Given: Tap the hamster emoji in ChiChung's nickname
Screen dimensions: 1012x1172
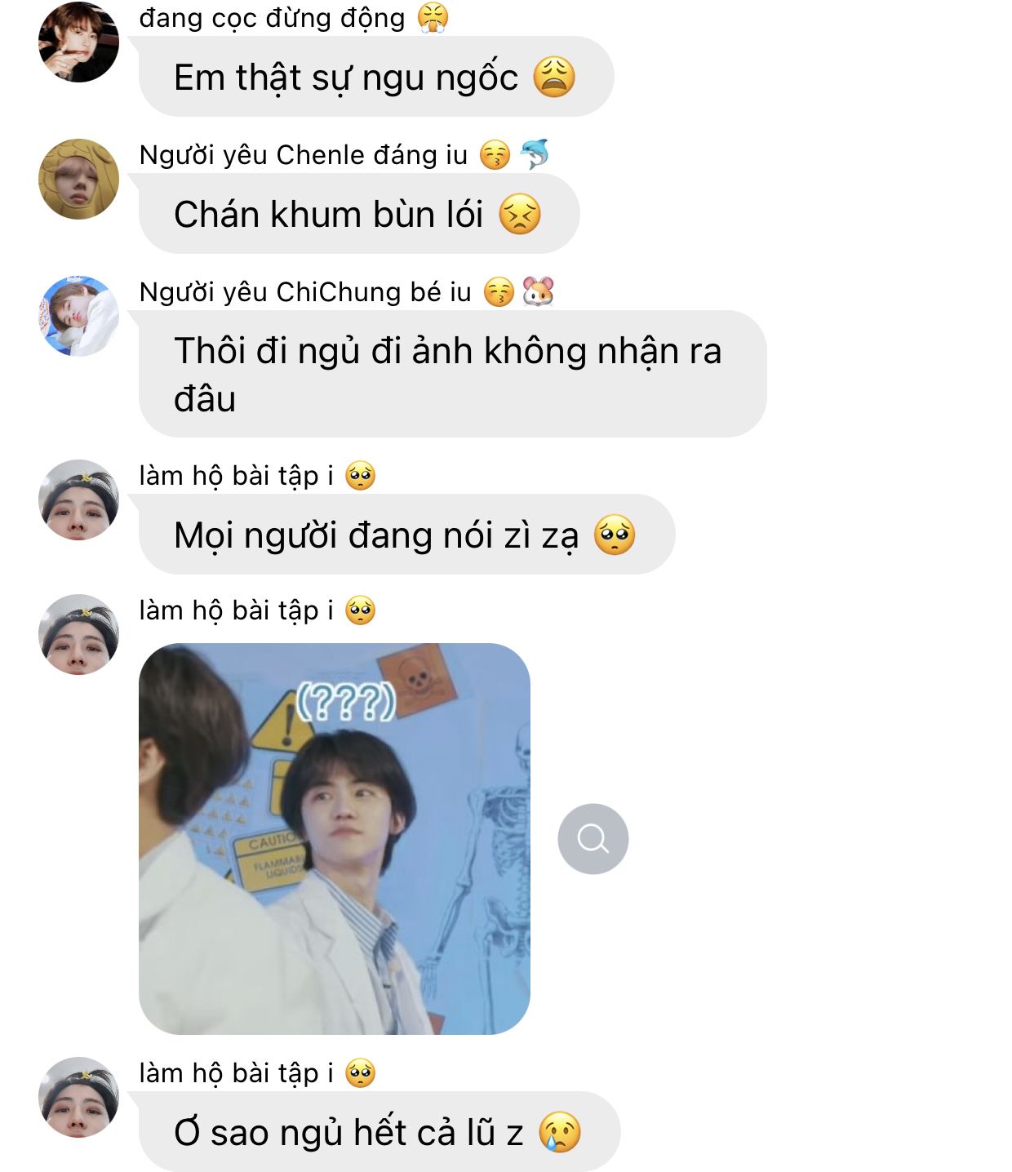Looking at the screenshot, I should point(539,291).
